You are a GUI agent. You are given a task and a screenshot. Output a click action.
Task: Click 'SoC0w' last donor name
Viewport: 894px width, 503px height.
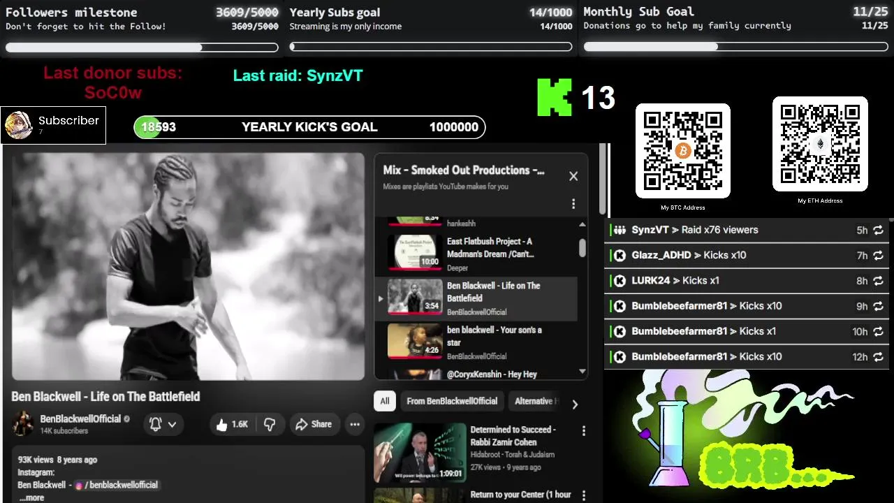113,92
